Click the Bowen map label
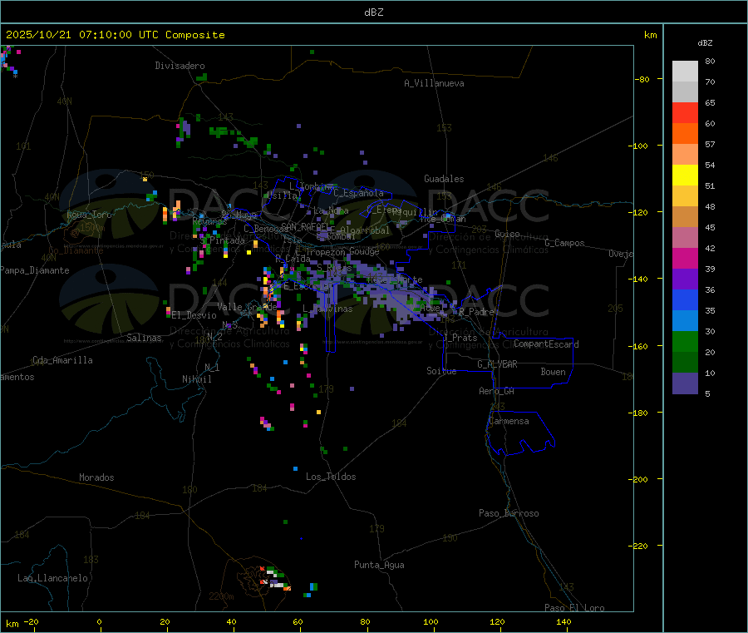The image size is (748, 633). click(553, 372)
